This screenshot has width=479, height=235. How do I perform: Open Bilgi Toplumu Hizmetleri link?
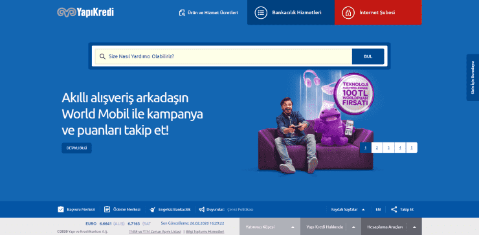(x=205, y=232)
